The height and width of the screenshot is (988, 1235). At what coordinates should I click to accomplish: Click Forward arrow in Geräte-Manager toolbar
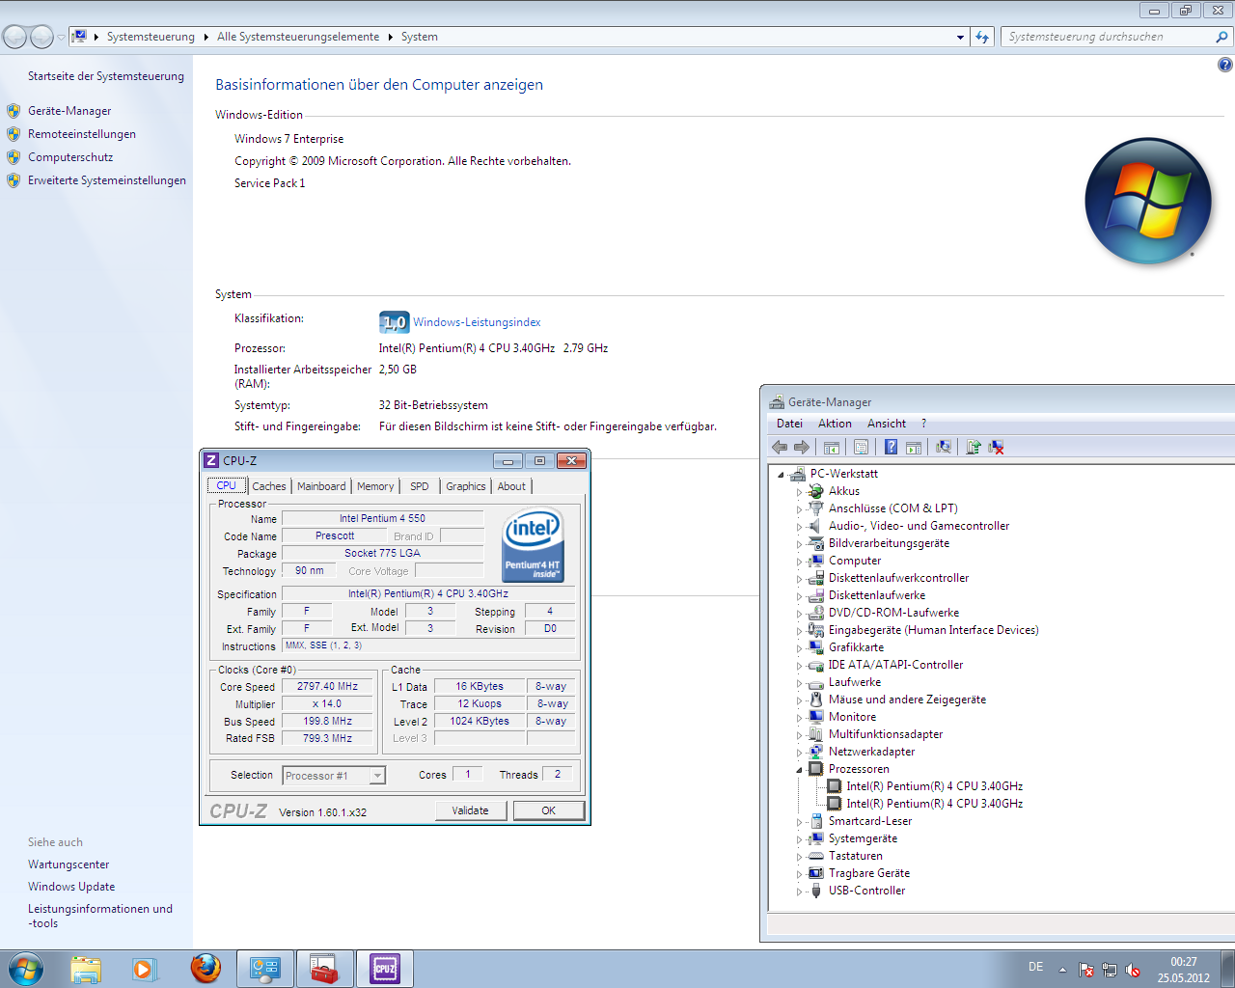[x=802, y=447]
